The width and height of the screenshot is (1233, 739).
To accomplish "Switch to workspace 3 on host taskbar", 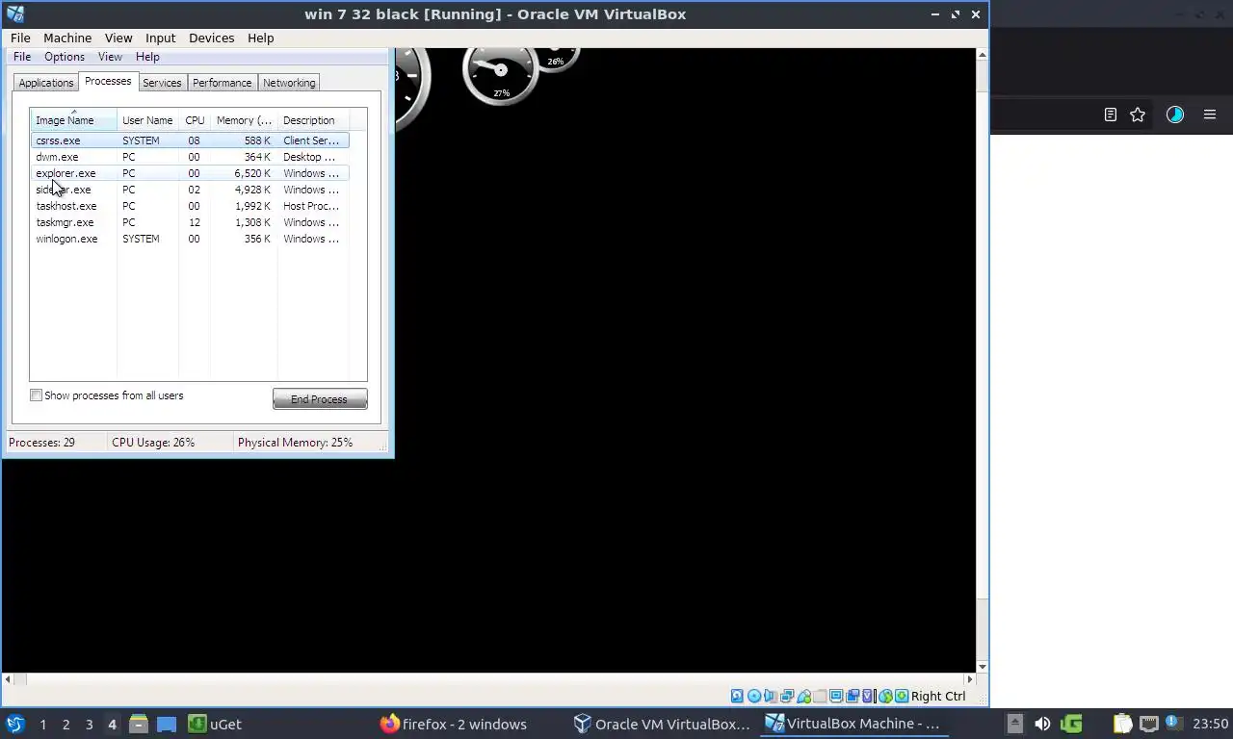I will coord(89,724).
